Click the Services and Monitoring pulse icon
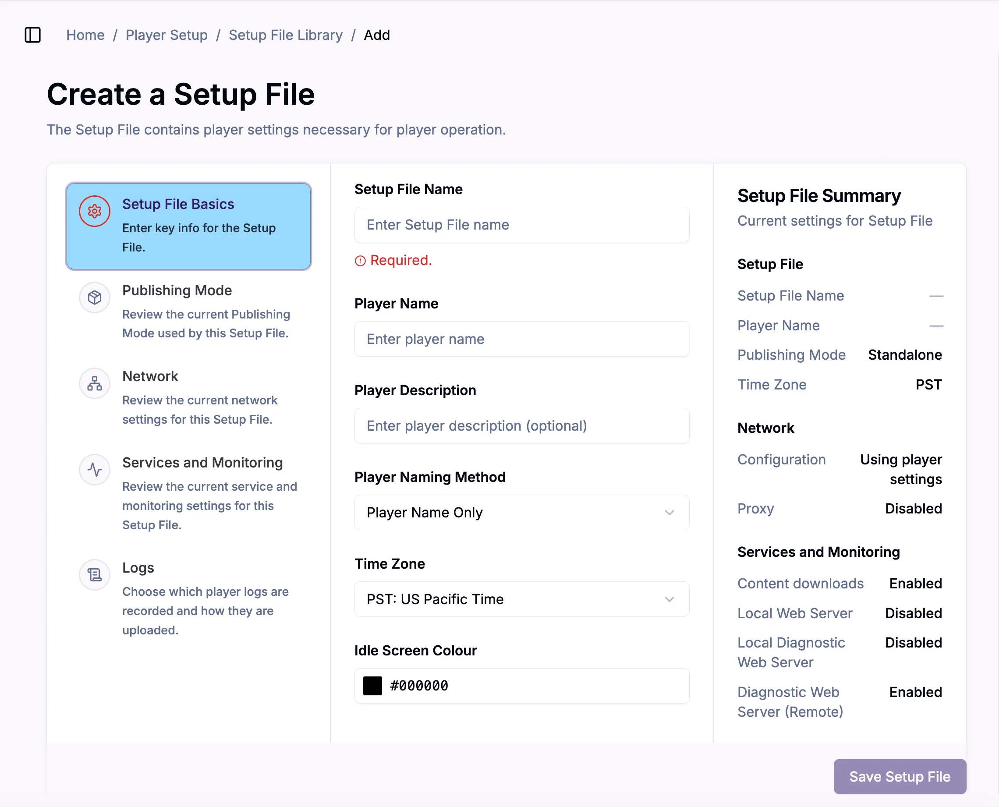 94,470
